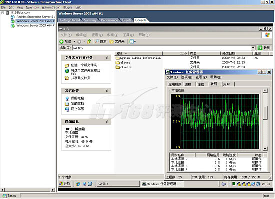The width and height of the screenshot is (275, 199).
Task: Click the Up one level folder icon
Action: (x=89, y=41)
